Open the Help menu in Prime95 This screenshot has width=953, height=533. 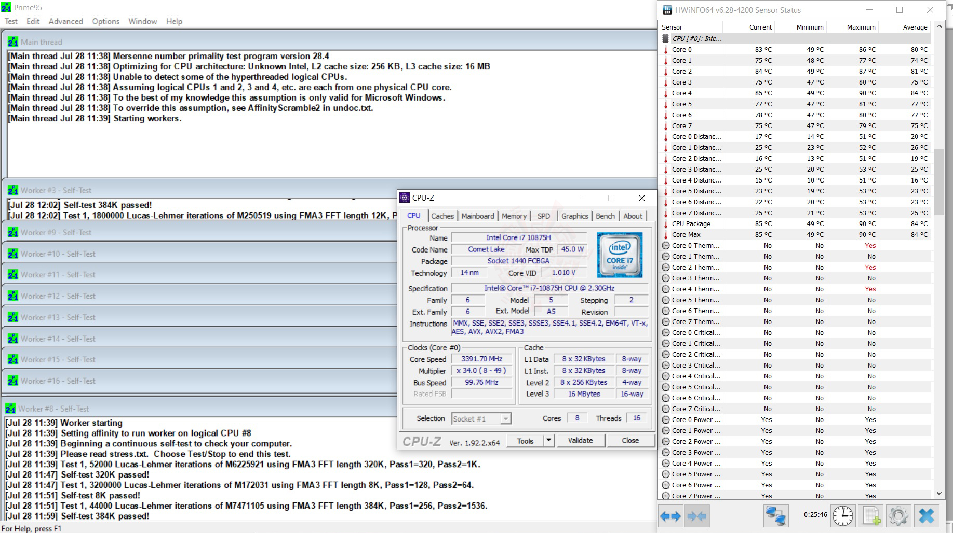tap(174, 21)
